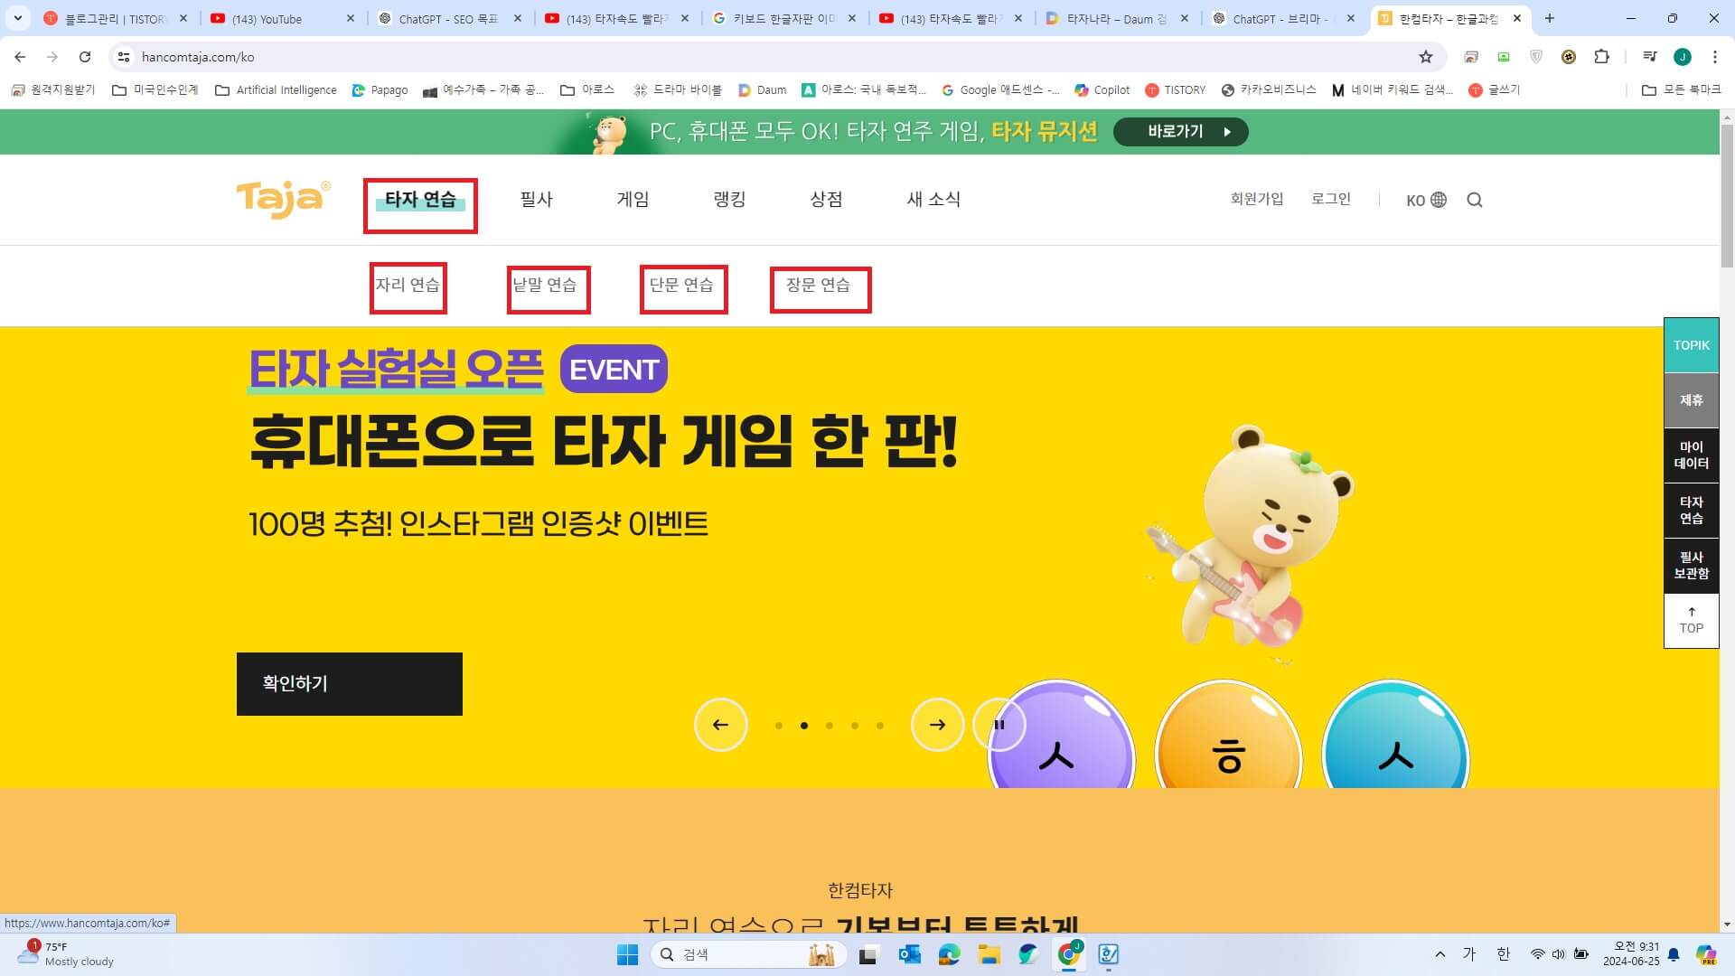1735x976 pixels.
Task: Launch Outlook from the taskbar
Action: pyautogui.click(x=909, y=954)
